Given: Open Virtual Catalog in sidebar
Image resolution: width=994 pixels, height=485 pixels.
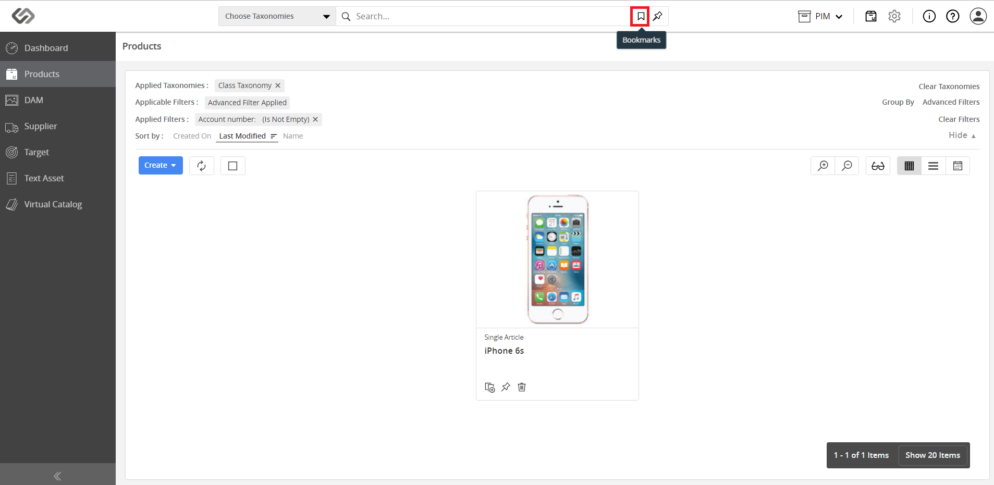Looking at the screenshot, I should click(58, 204).
